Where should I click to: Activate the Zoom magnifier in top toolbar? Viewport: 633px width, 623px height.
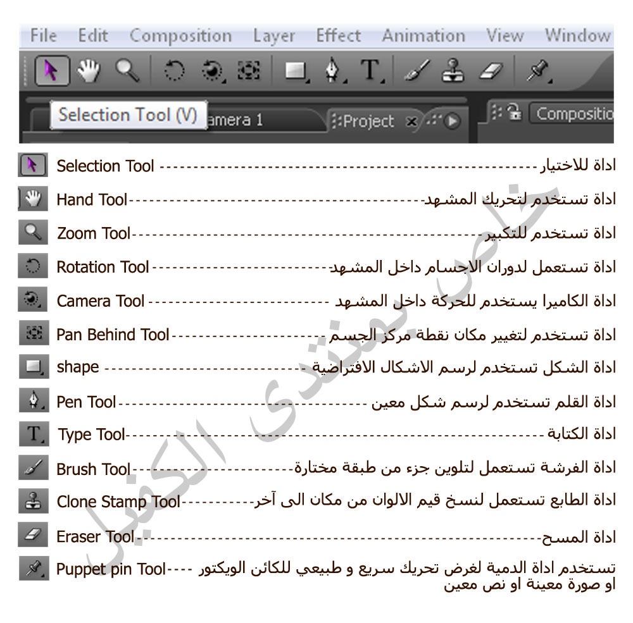127,71
